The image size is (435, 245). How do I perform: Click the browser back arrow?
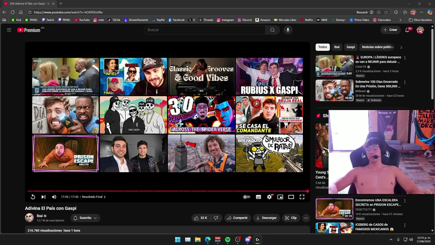coord(4,12)
